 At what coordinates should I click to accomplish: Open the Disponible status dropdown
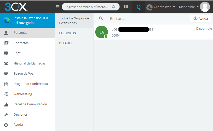[188, 7]
